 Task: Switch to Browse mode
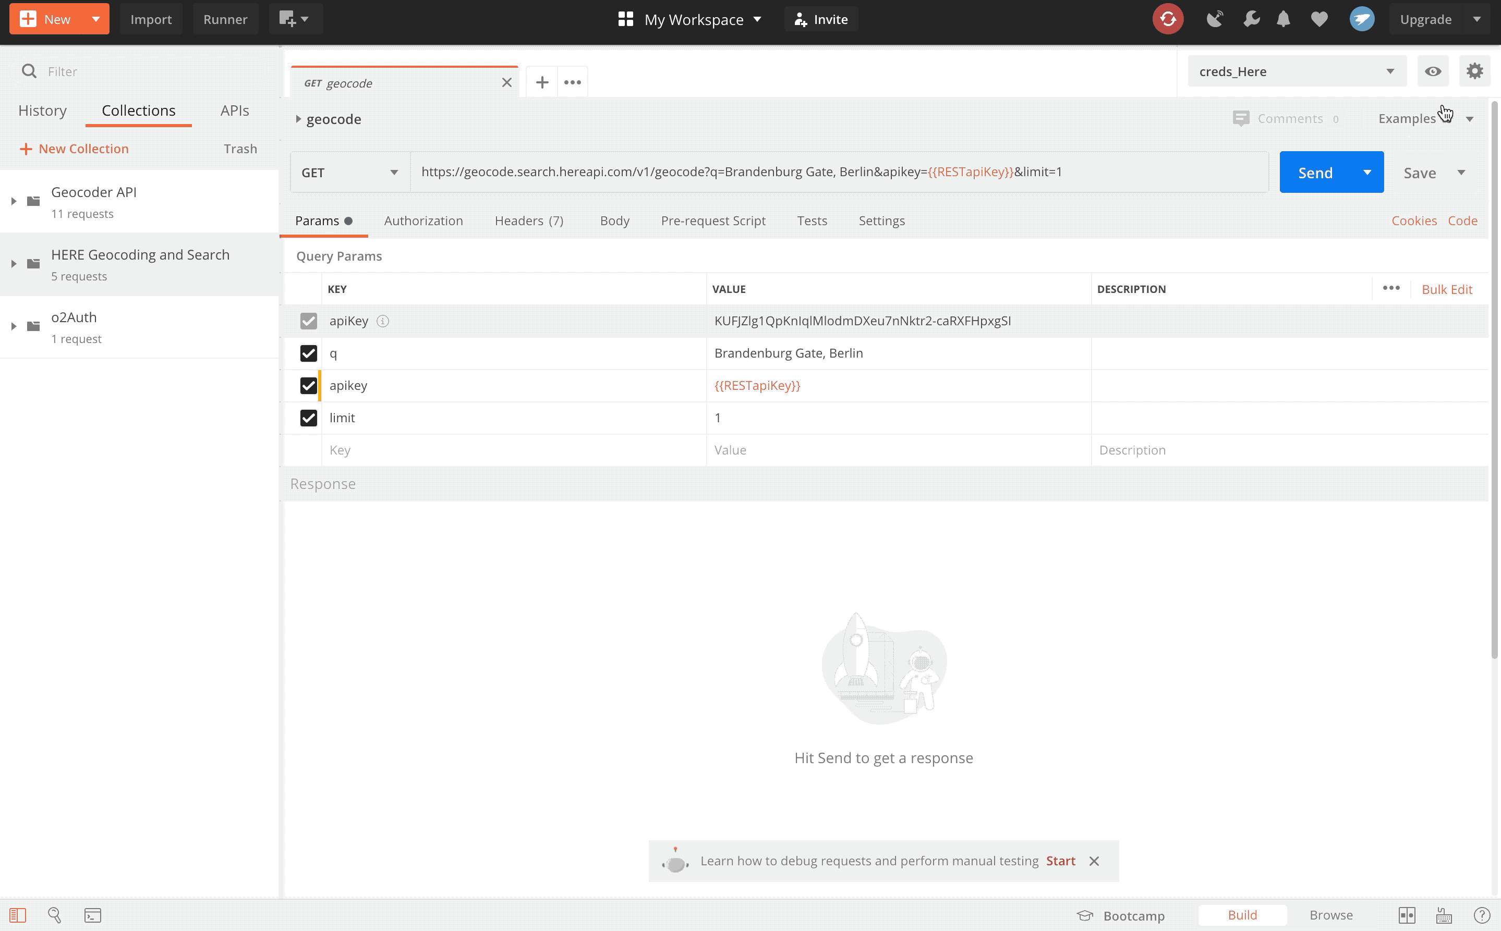tap(1330, 915)
